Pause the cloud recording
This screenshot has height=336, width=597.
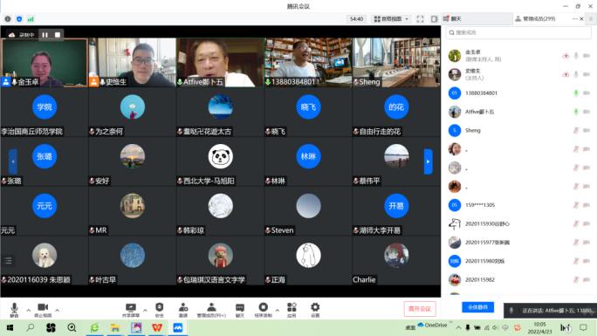pos(45,35)
